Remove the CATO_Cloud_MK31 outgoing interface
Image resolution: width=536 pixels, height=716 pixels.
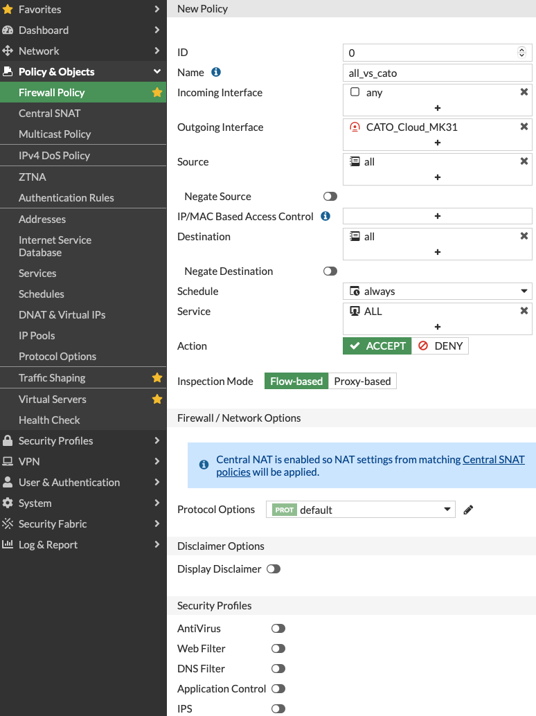tap(524, 126)
